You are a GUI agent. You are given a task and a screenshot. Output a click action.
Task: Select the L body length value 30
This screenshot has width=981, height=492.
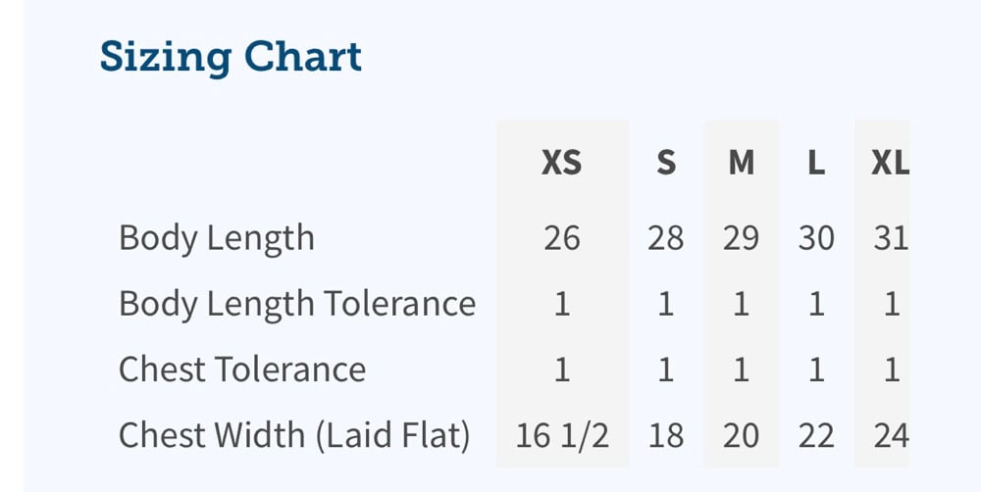click(815, 238)
